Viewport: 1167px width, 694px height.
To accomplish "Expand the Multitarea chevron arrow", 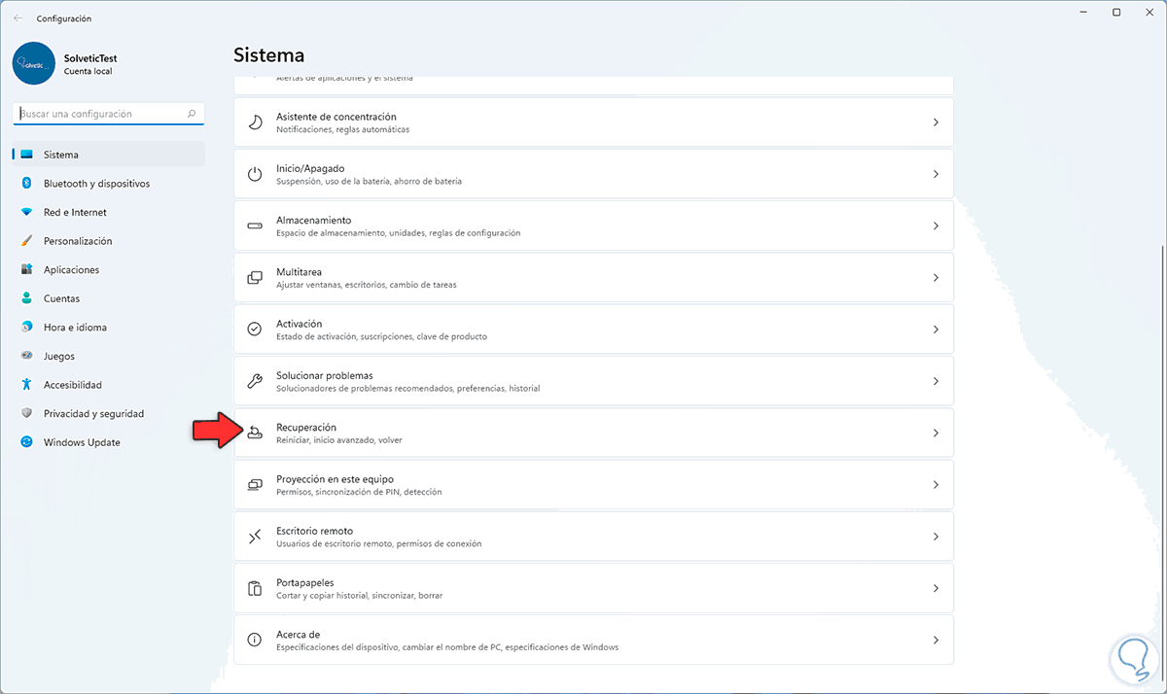I will 936,278.
